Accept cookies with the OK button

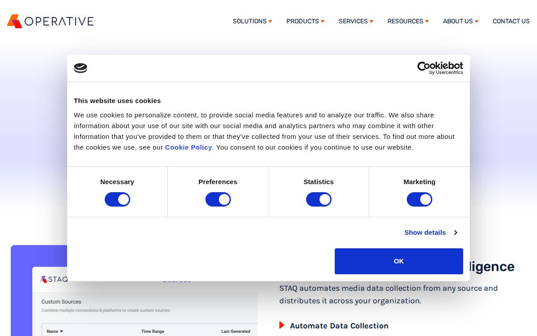pyautogui.click(x=399, y=261)
